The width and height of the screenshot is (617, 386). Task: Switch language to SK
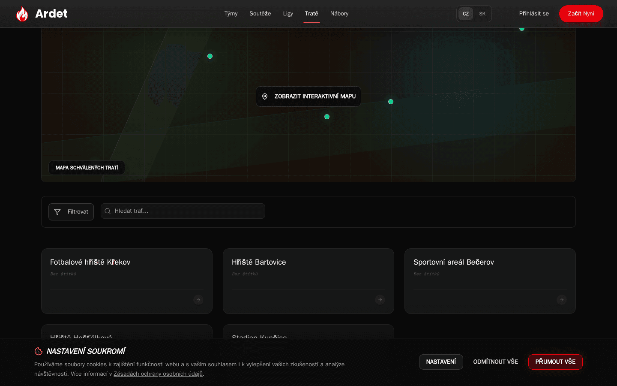pyautogui.click(x=482, y=14)
